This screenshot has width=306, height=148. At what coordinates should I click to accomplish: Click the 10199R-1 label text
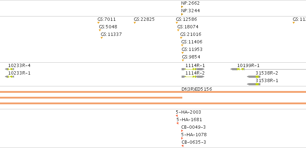tap(248, 66)
